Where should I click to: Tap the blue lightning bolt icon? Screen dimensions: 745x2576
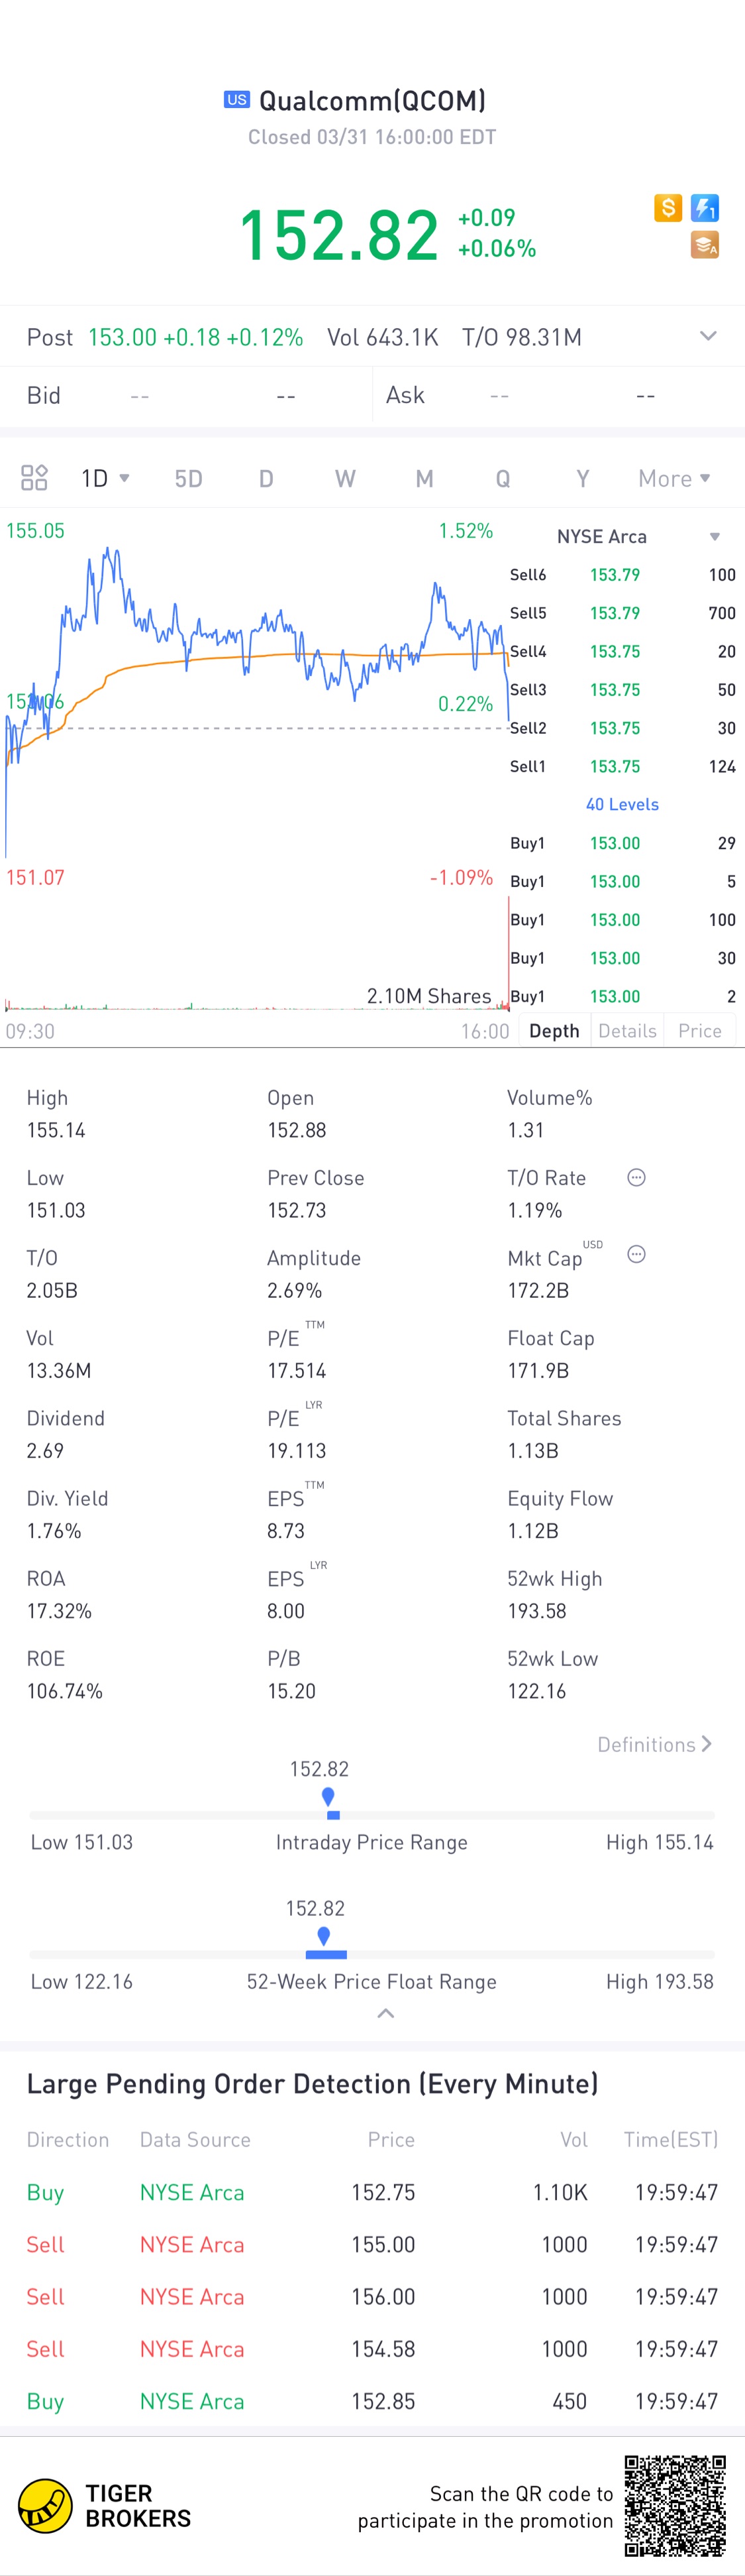(705, 208)
